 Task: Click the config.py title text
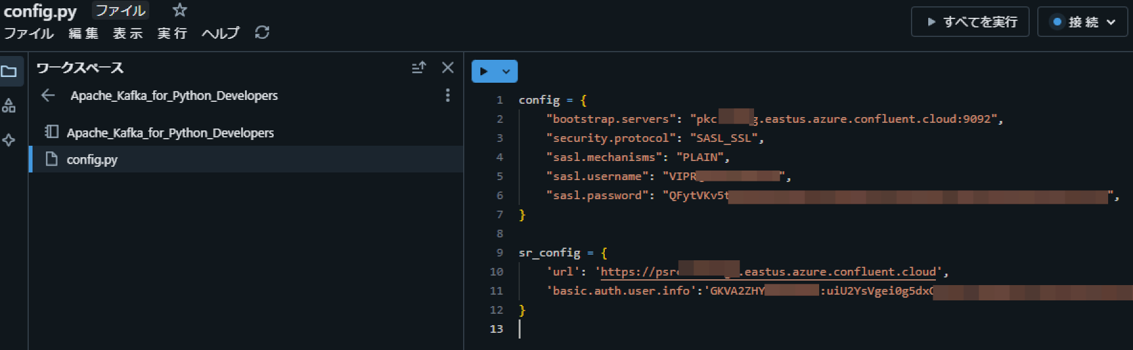pyautogui.click(x=40, y=11)
